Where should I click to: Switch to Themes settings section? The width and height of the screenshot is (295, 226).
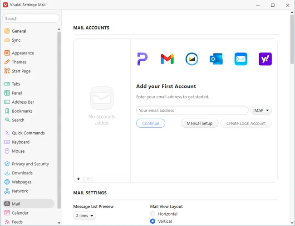pyautogui.click(x=19, y=62)
